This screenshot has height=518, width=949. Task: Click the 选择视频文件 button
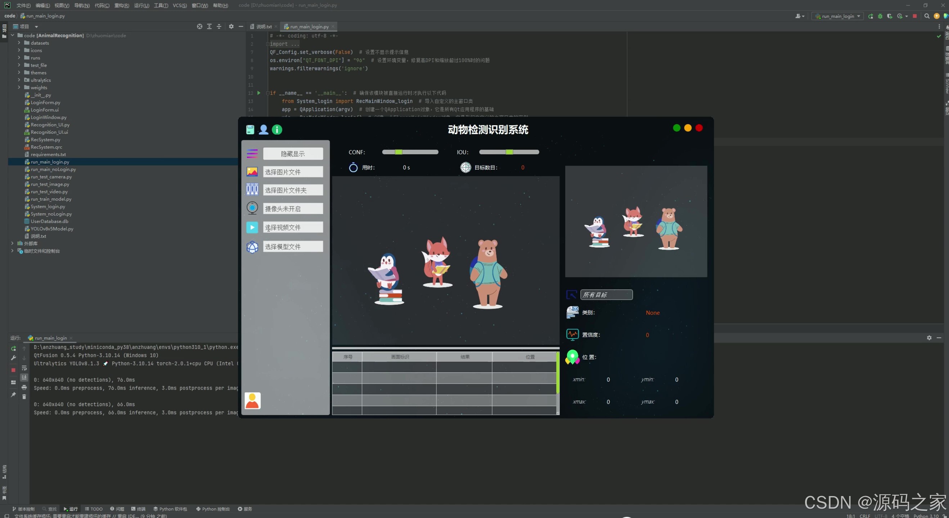coord(293,227)
